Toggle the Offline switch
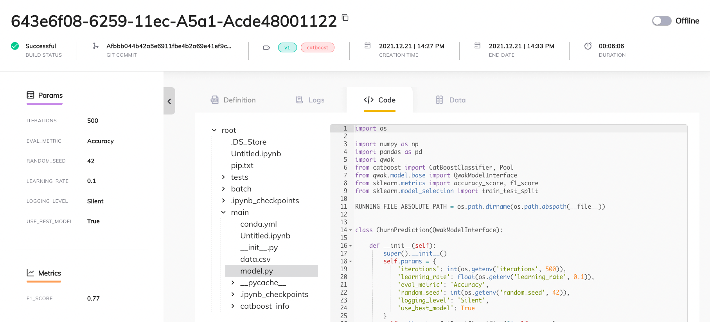Image resolution: width=710 pixels, height=322 pixels. pyautogui.click(x=662, y=21)
